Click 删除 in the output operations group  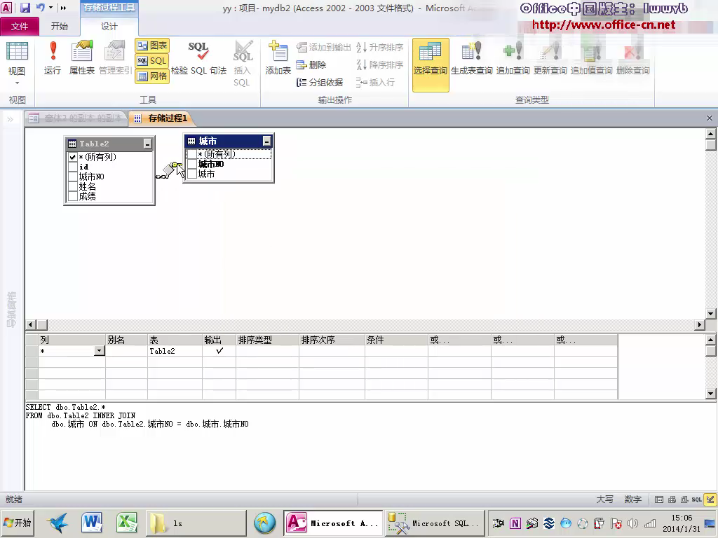(x=311, y=65)
